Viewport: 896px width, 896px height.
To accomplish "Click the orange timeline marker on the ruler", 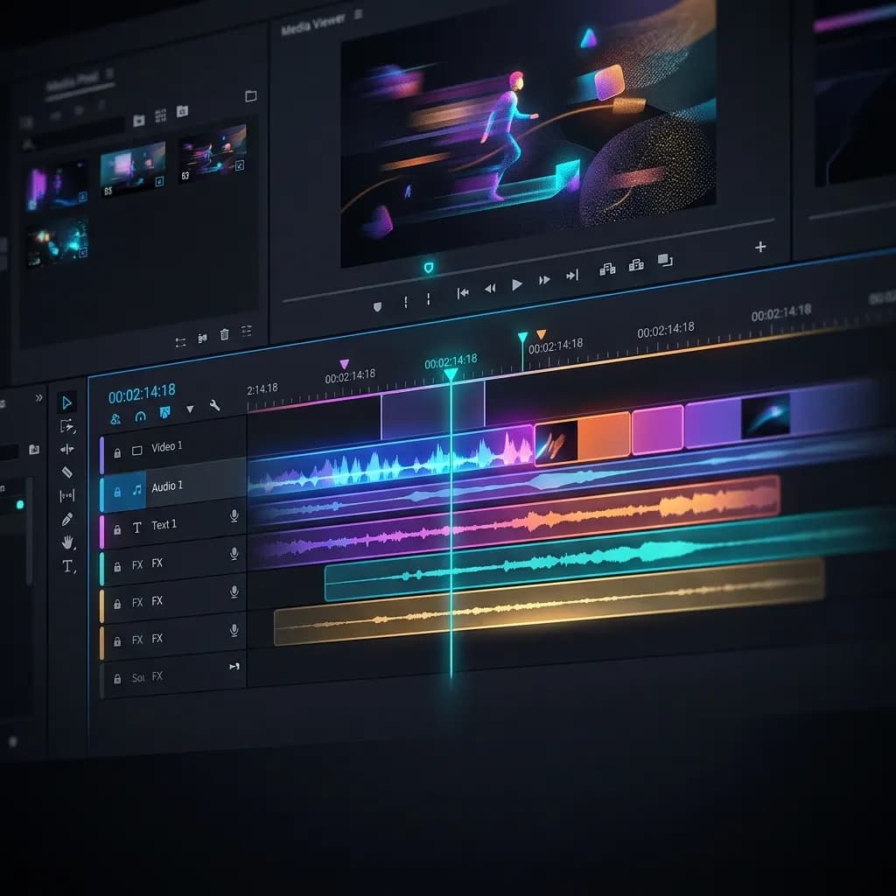I will click(541, 334).
